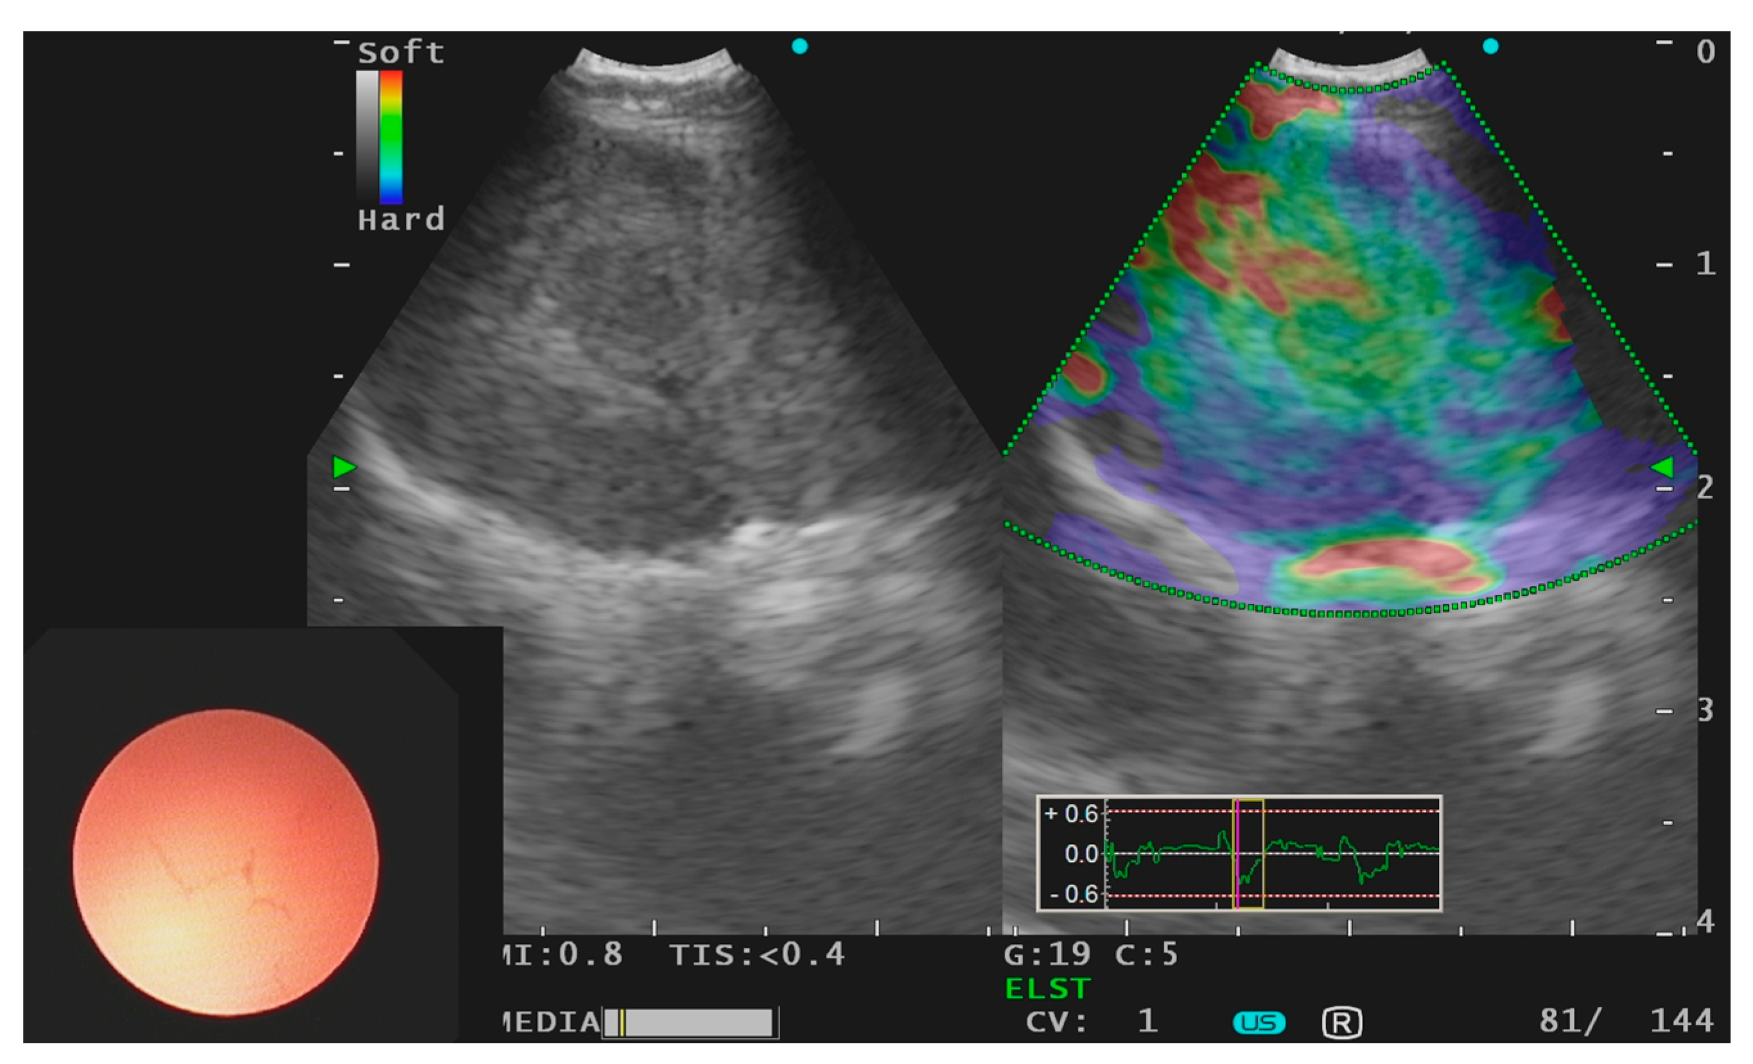Image resolution: width=1753 pixels, height=1064 pixels.
Task: Click the TIS:<0.4 thermal index readout
Action: coord(757,954)
